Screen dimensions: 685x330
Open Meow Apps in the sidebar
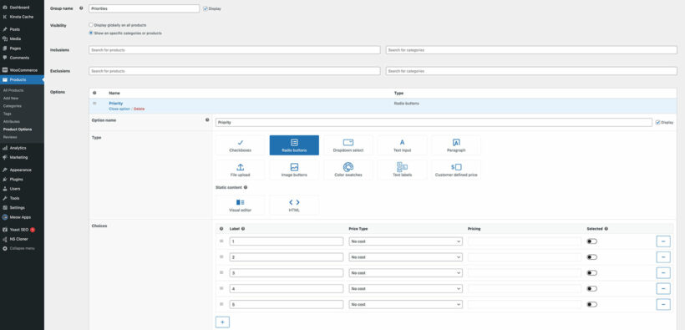click(22, 216)
